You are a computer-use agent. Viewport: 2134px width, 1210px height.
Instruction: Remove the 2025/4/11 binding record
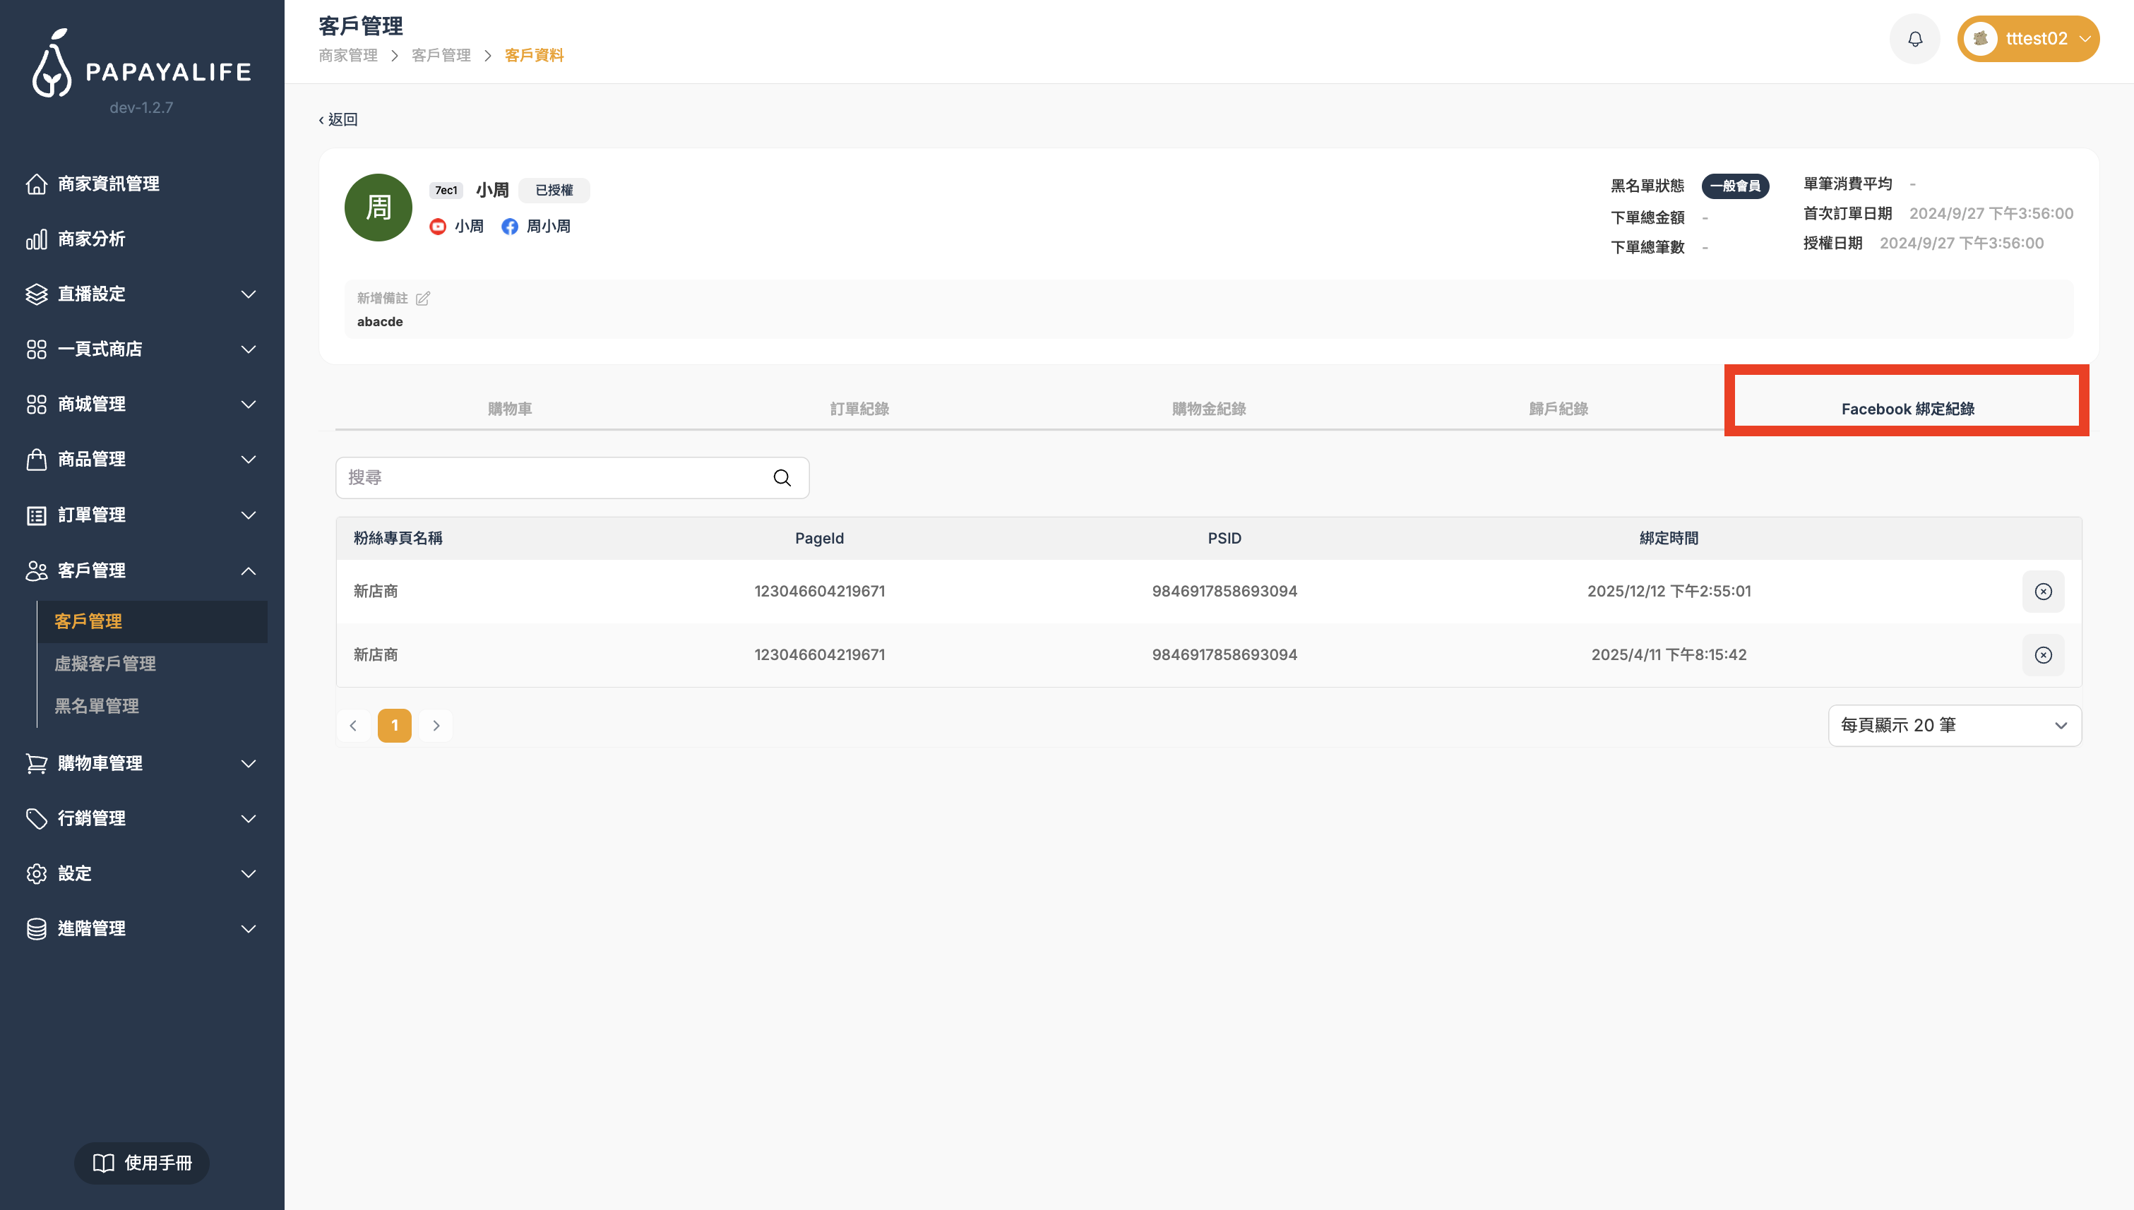tap(2043, 655)
